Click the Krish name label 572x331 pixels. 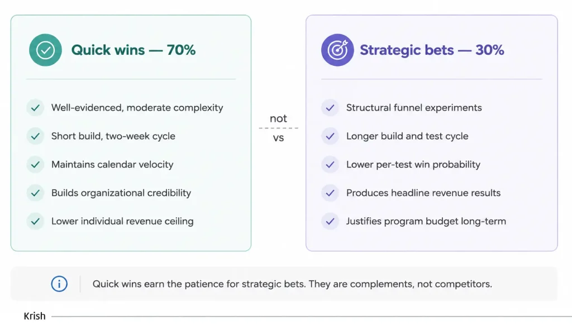click(x=35, y=316)
